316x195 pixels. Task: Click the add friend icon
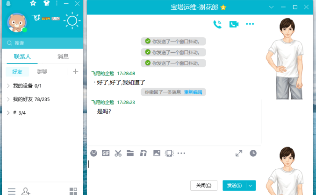[x=26, y=191]
